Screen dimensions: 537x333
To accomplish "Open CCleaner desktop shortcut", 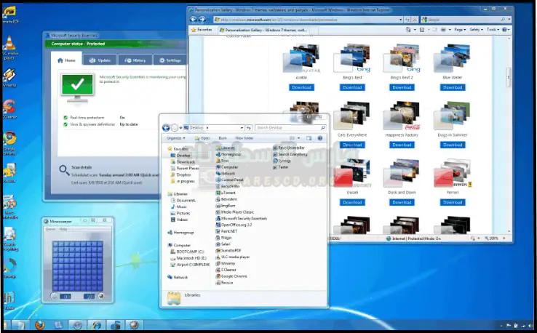I will pos(9,107).
